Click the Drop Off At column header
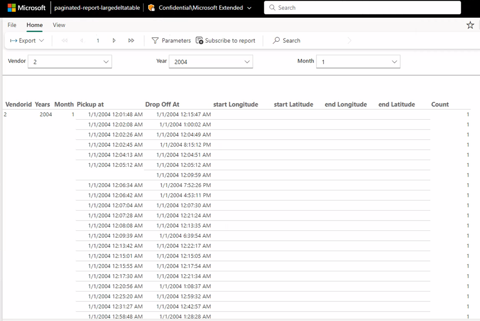This screenshot has height=321, width=480. [162, 104]
